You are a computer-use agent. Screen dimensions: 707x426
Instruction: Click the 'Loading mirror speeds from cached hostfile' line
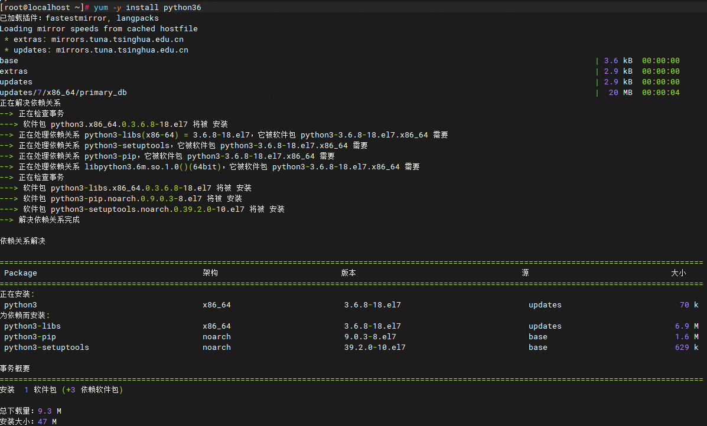click(x=99, y=28)
